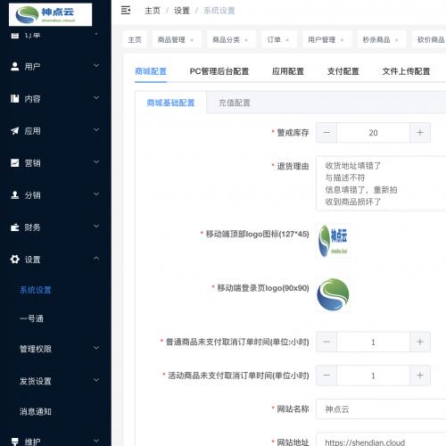The image size is (446, 446).
Task: Expand the 管理权限 submenu
Action: click(96, 347)
